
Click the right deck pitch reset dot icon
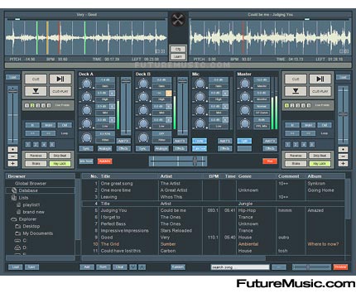(x=343, y=150)
